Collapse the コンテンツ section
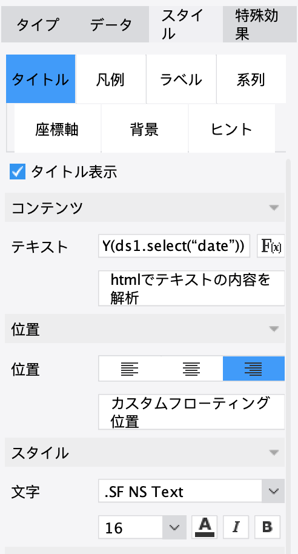This screenshot has width=298, height=554. (145, 207)
